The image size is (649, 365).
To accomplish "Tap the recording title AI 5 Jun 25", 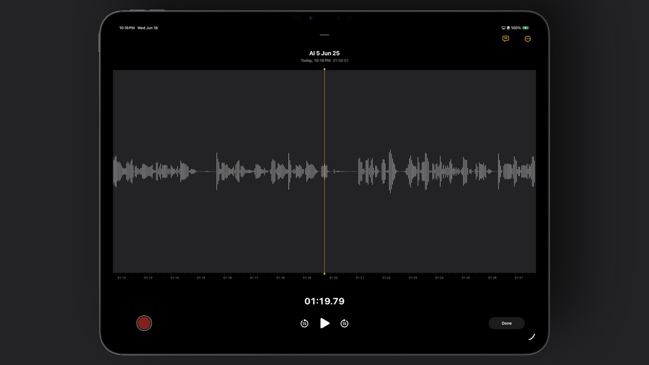I will (324, 53).
